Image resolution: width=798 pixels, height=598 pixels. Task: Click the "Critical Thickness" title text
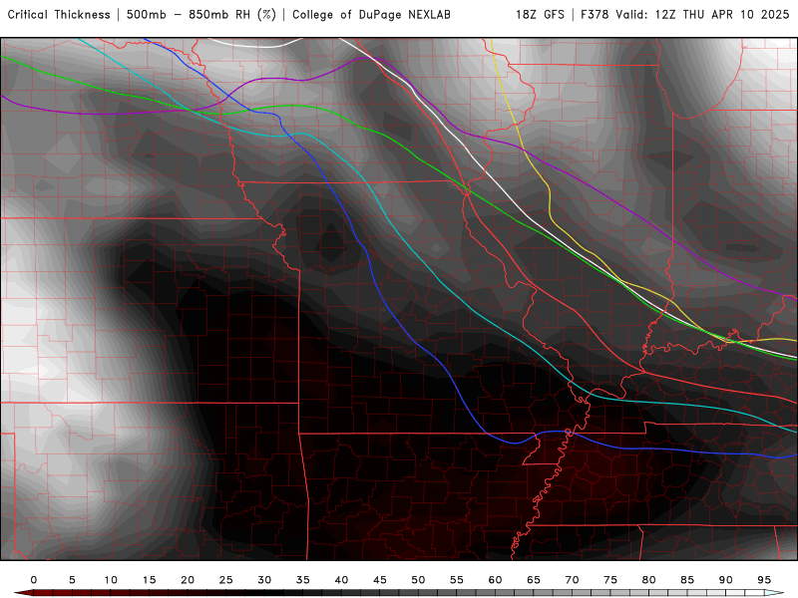[59, 15]
